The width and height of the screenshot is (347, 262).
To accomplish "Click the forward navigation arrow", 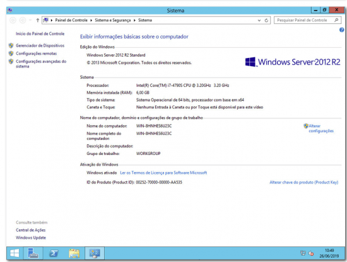I will pos(23,20).
